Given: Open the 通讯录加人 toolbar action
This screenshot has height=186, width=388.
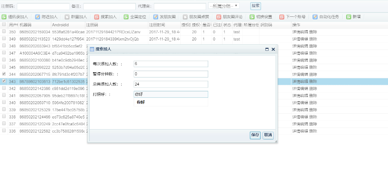Looking at the screenshot, I should point(15,17).
